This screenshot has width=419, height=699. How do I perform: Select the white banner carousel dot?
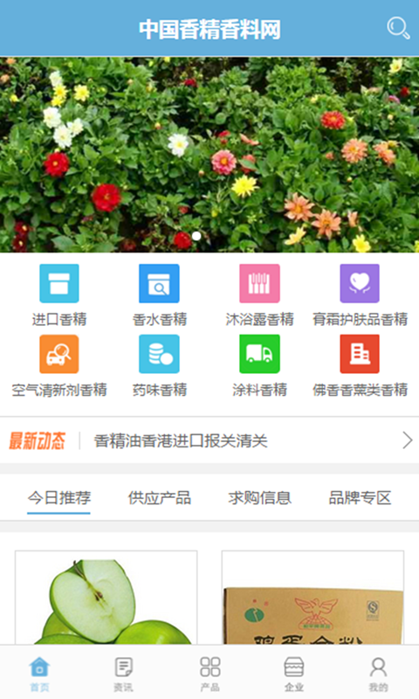(196, 236)
